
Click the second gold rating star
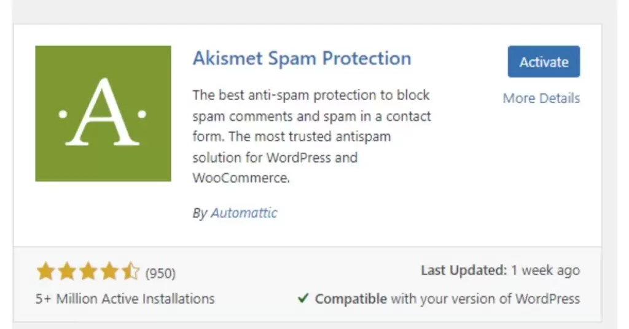tap(67, 271)
